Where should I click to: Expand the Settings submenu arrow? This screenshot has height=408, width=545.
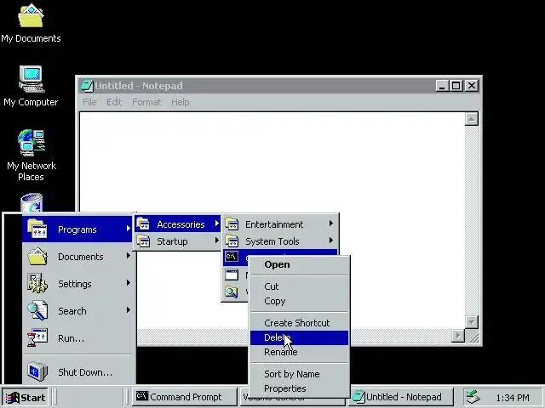[x=129, y=283]
